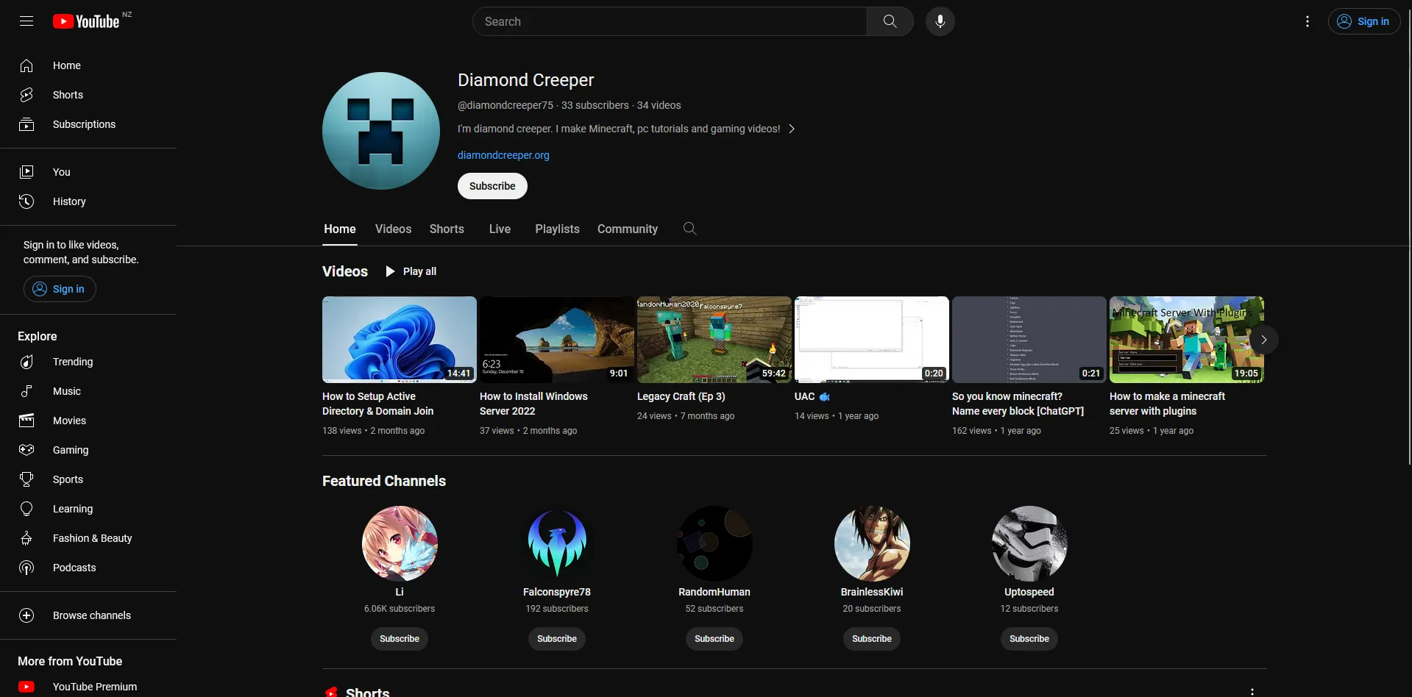
Task: Open Shorts from the sidebar
Action: pyautogui.click(x=88, y=95)
